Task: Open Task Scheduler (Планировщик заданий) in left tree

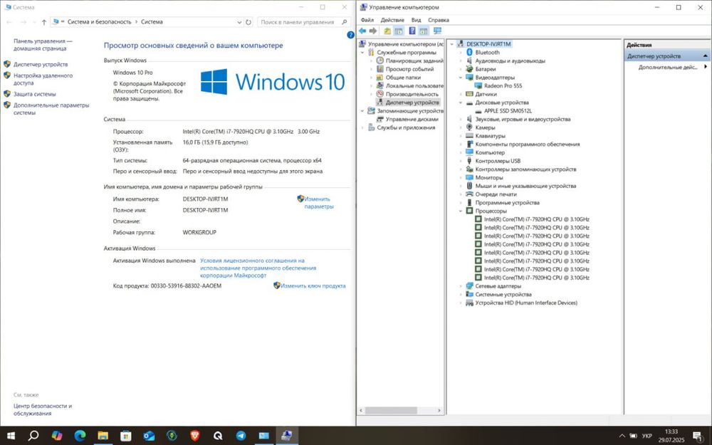Action: [x=414, y=61]
